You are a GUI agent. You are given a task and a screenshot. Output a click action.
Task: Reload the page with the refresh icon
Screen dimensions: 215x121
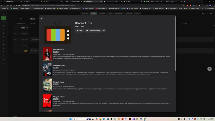(8, 5)
